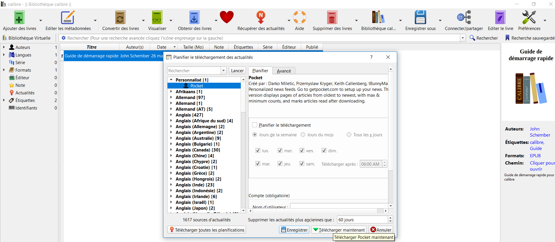This screenshot has height=242, width=555.
Task: Expand Anglais (Inde) [23] sources
Action: click(x=171, y=185)
